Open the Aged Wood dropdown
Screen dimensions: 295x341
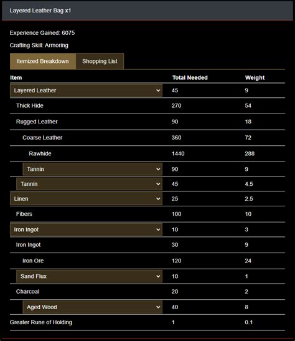point(93,307)
